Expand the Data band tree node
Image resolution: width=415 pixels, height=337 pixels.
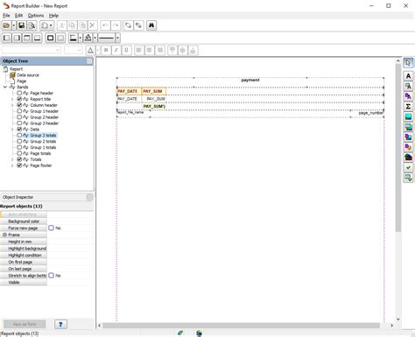click(x=12, y=130)
